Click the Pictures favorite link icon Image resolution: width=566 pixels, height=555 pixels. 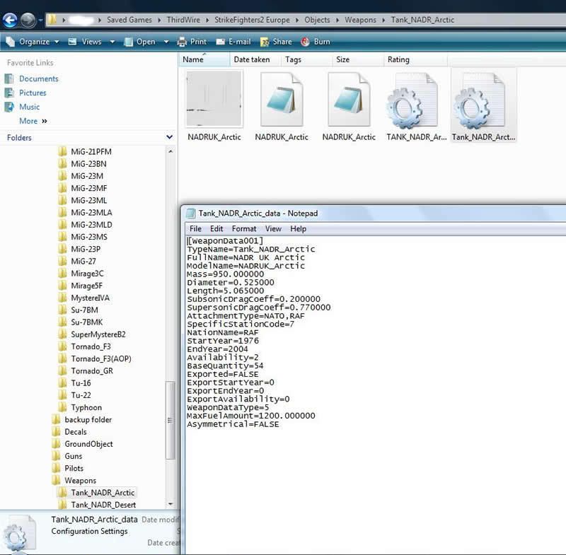9,93
